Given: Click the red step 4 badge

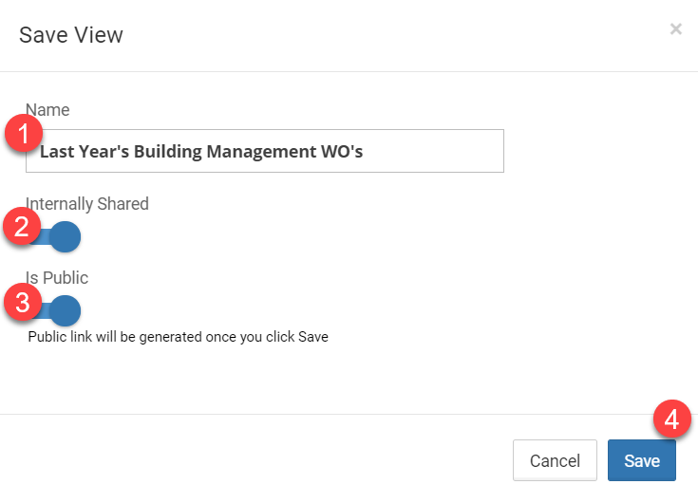Looking at the screenshot, I should (x=671, y=419).
